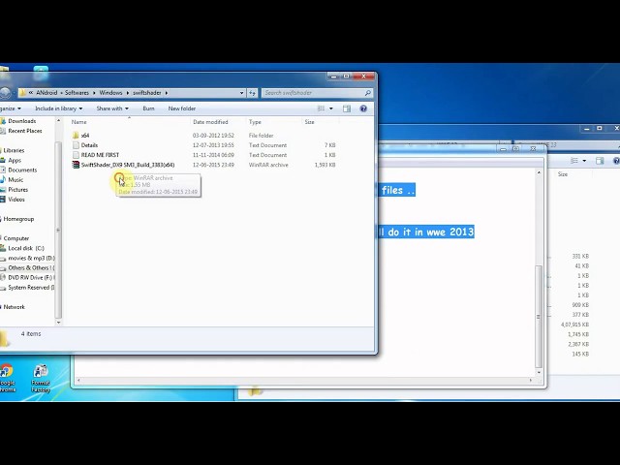The image size is (620, 465).
Task: Click the text window's horizontal scroll right arrow
Action: pyautogui.click(x=531, y=381)
